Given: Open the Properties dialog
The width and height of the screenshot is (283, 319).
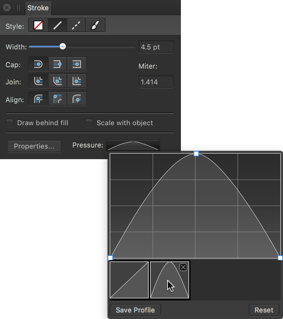Looking at the screenshot, I should tap(34, 146).
